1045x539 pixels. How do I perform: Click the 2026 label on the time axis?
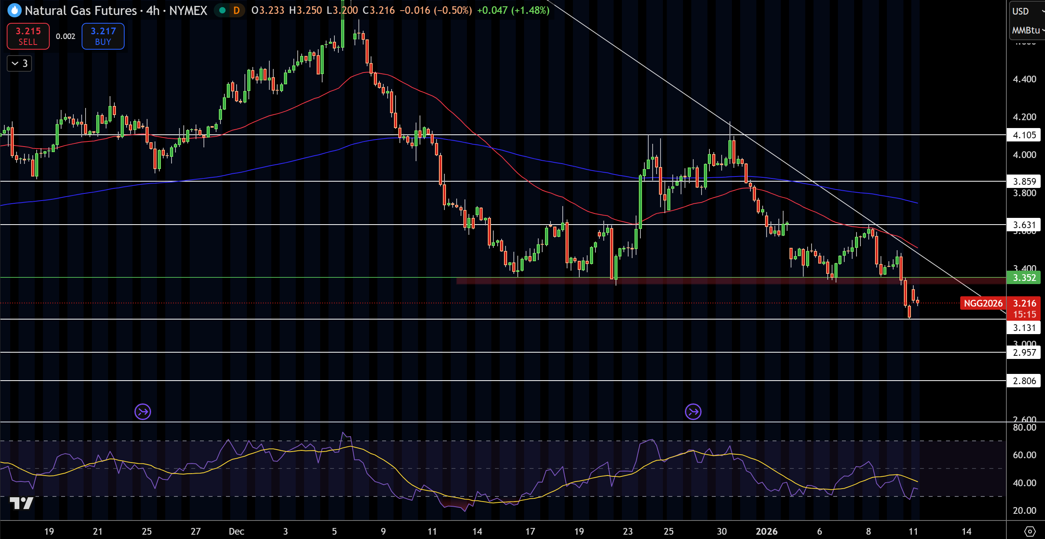(x=766, y=531)
